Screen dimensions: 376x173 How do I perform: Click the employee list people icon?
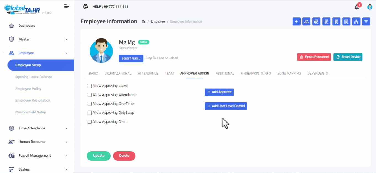(306, 21)
